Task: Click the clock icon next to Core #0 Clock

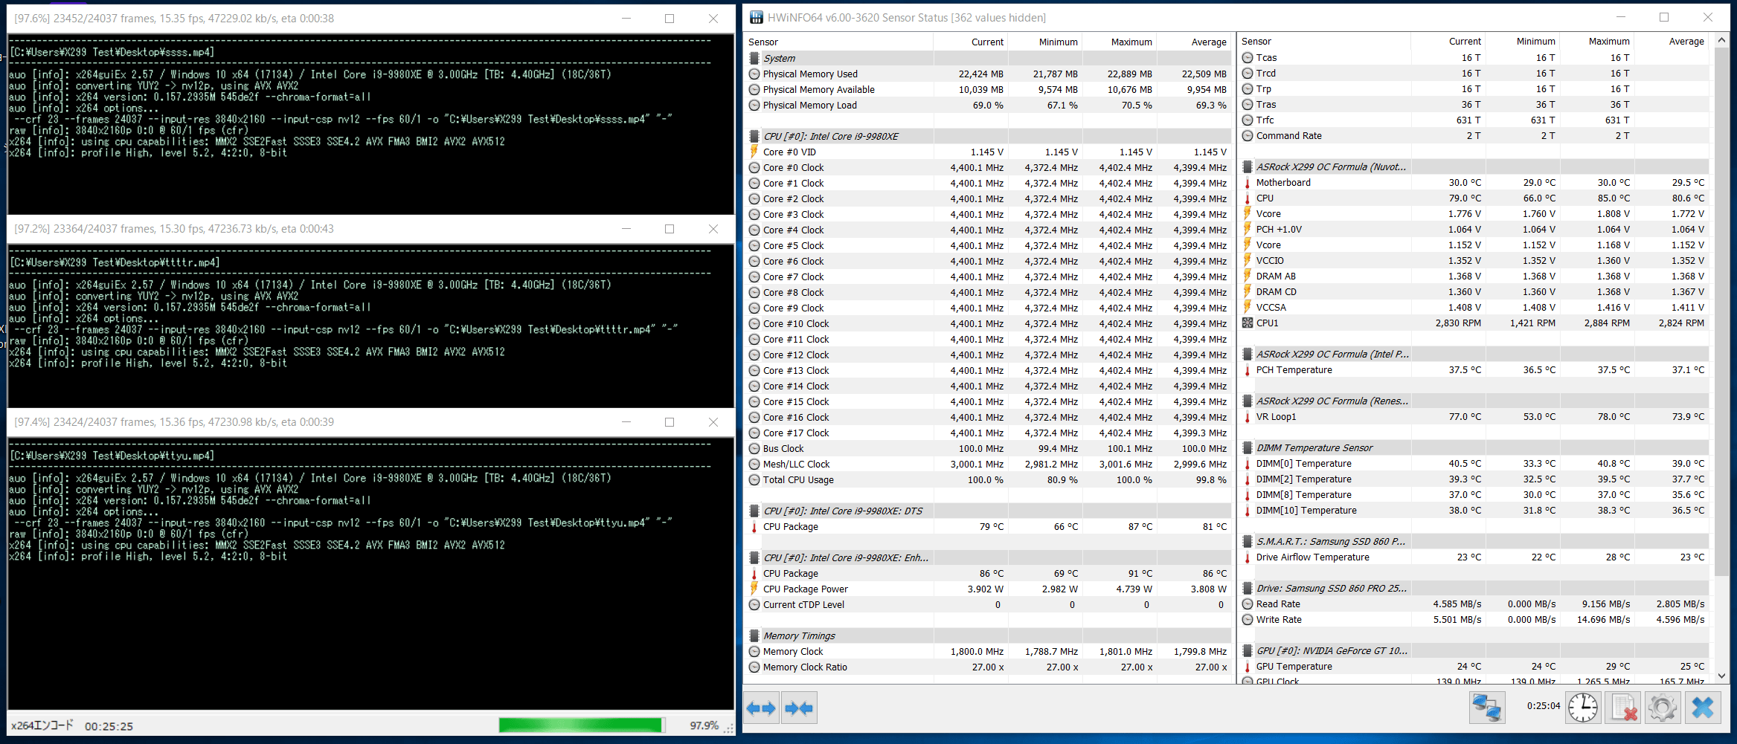Action: (754, 167)
